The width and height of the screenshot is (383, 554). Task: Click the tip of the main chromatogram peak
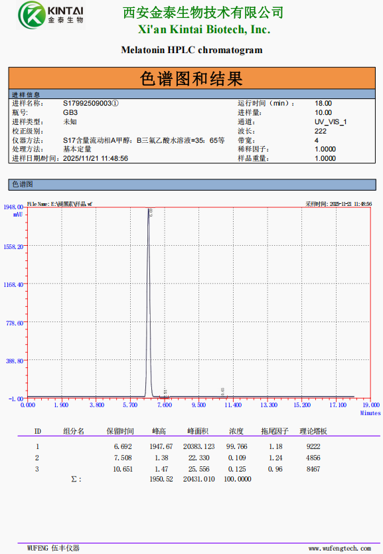point(148,209)
